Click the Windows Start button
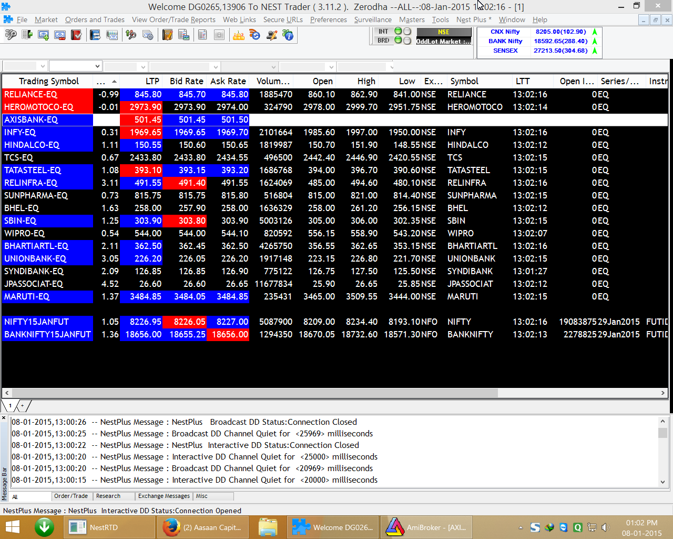Image resolution: width=673 pixels, height=539 pixels. [12, 527]
